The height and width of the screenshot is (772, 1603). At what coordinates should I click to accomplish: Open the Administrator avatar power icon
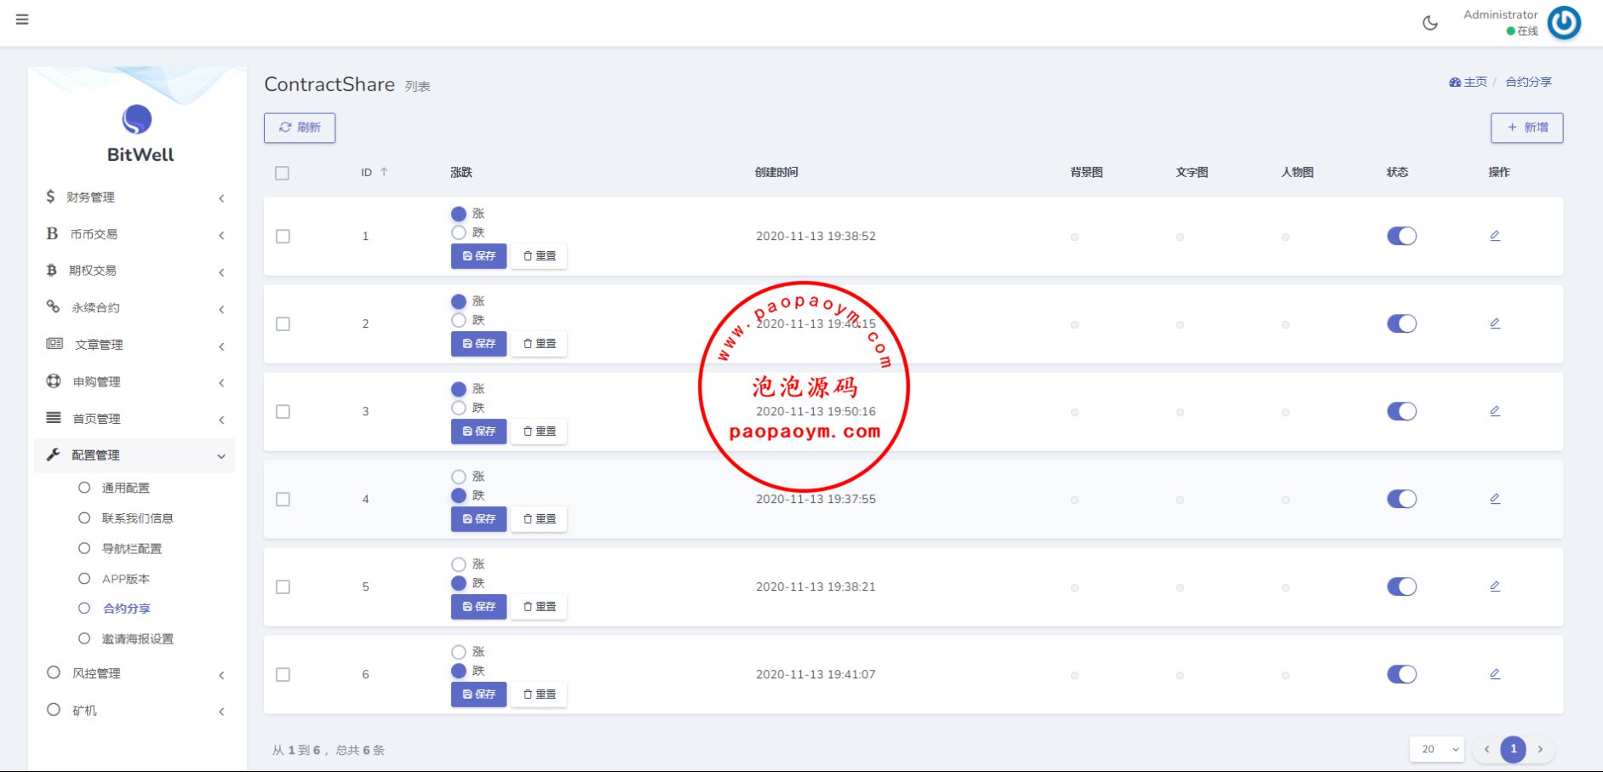coord(1564,23)
